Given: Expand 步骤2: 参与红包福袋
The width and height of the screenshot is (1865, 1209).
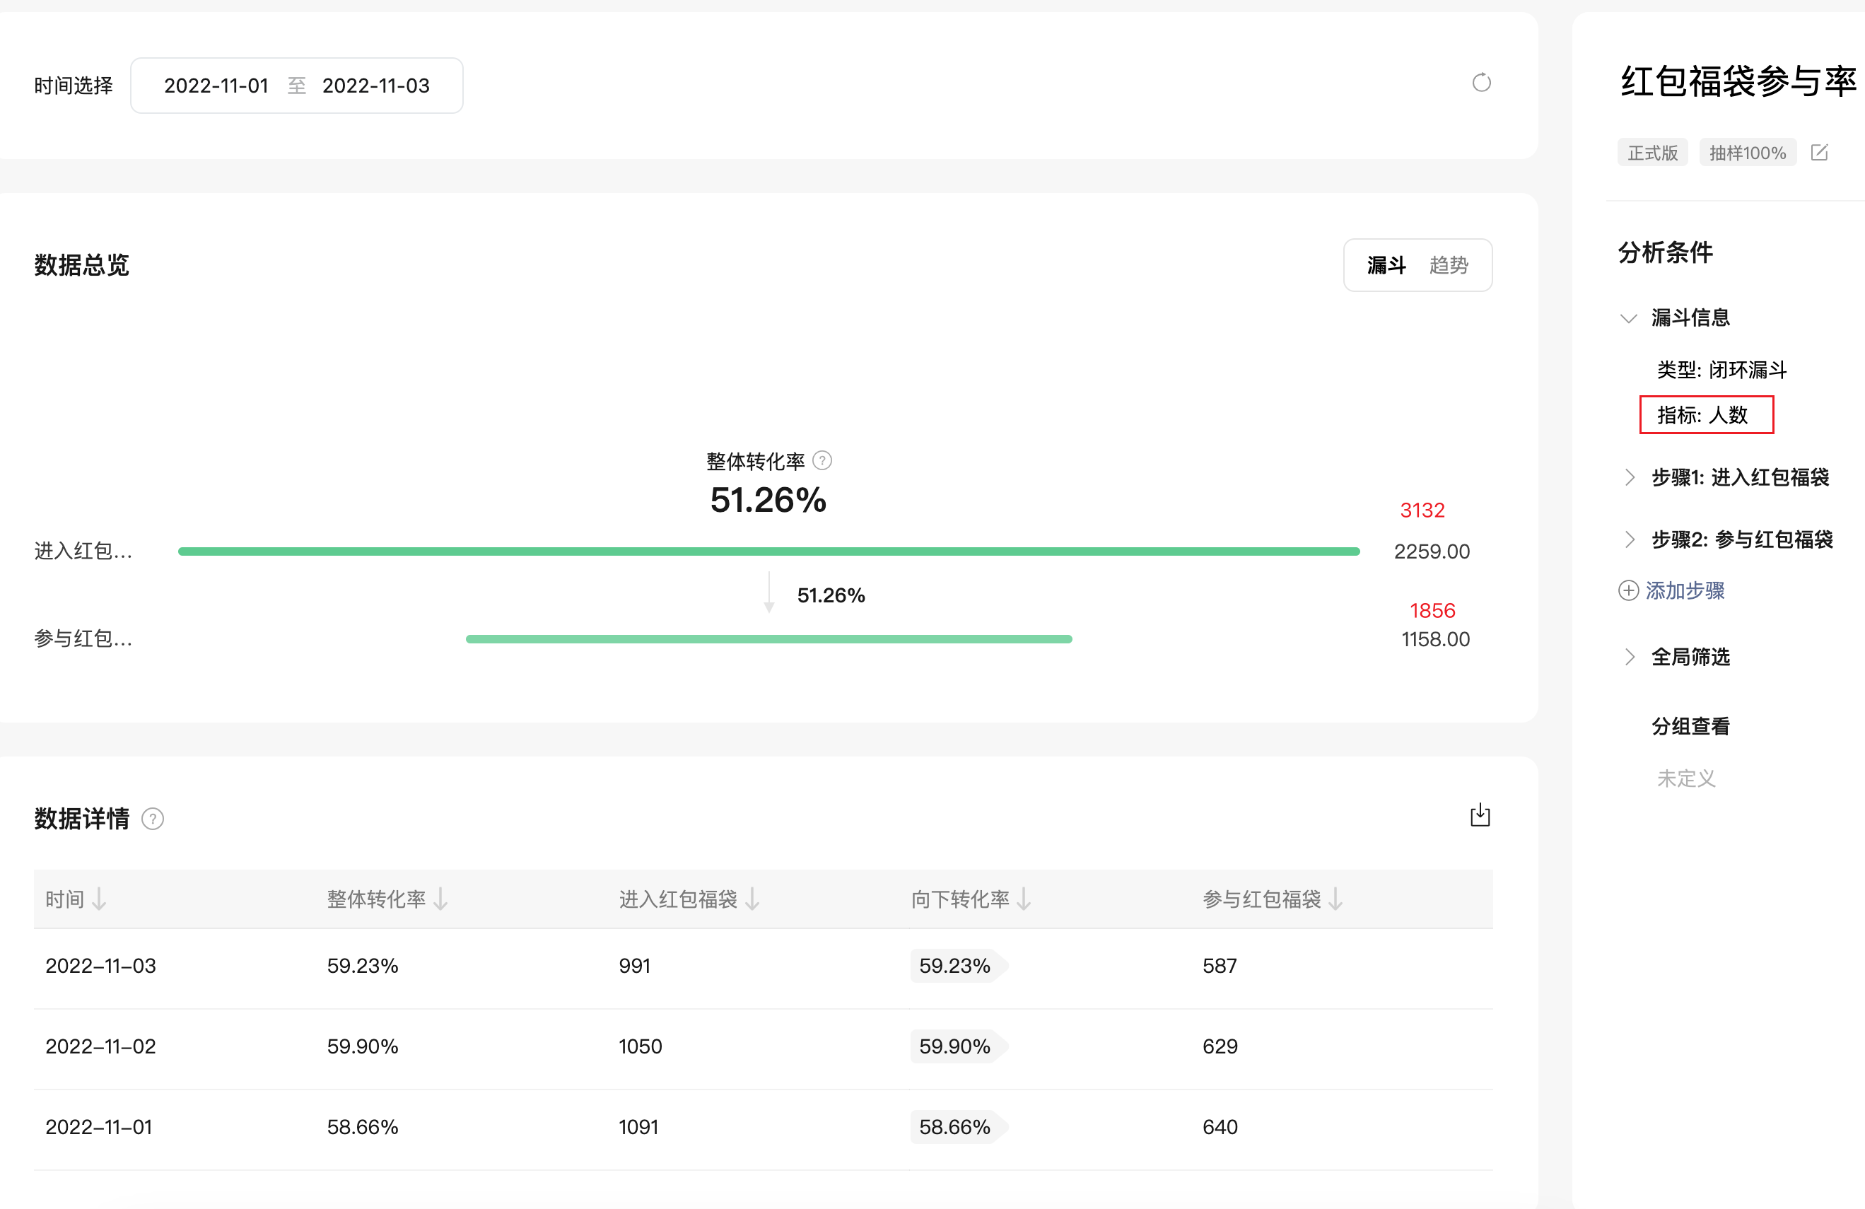Looking at the screenshot, I should click(1630, 540).
